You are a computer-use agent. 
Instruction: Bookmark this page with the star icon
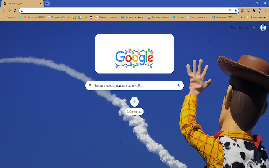(235, 10)
